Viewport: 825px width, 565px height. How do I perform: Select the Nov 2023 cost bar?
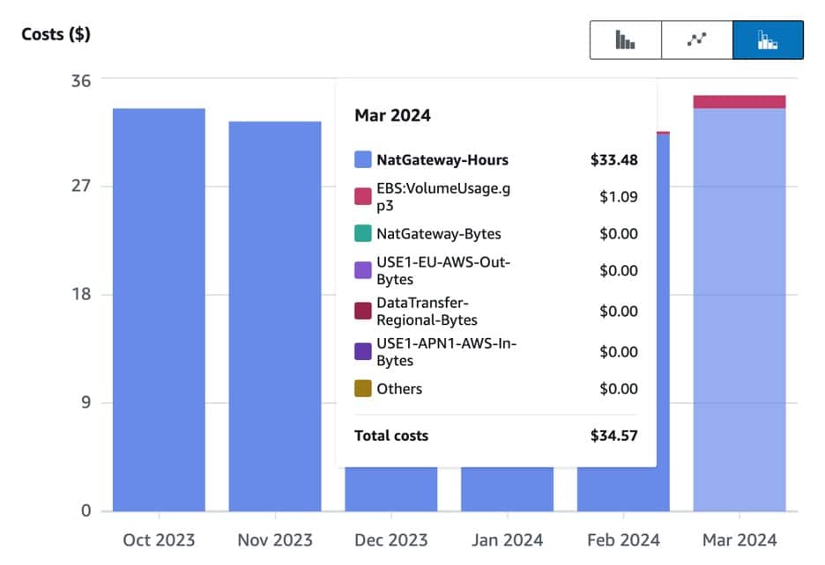click(x=275, y=316)
